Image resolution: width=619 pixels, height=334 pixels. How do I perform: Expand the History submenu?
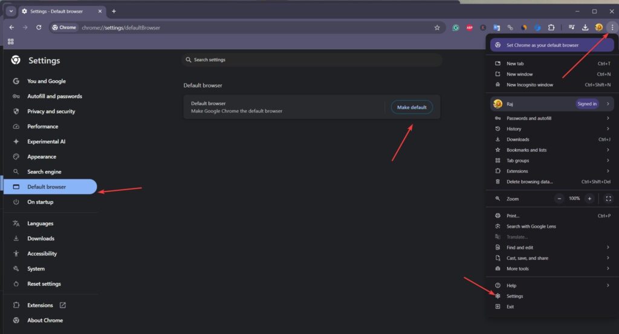[x=552, y=129]
